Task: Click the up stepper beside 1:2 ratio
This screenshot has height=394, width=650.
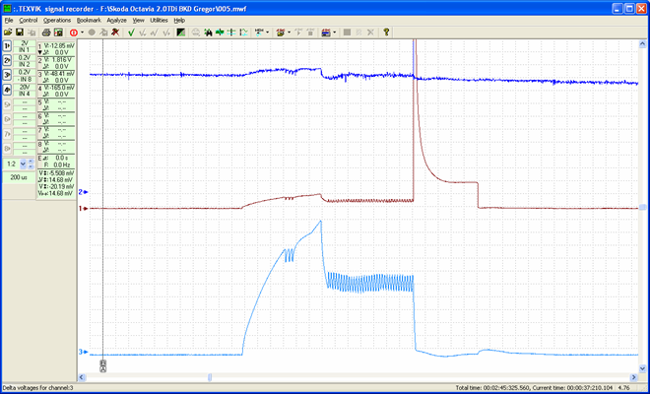Action: point(31,162)
